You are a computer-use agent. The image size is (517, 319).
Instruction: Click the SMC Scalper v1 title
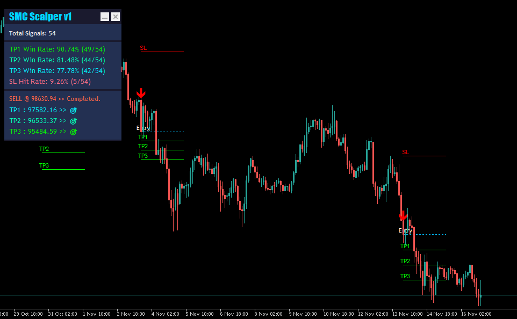[40, 17]
